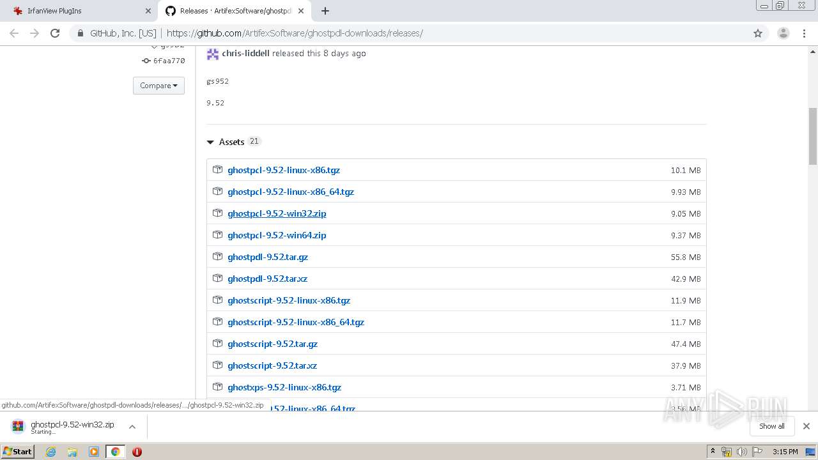Viewport: 818px width, 460px height.
Task: Click package icon beside ghostpdl-9.52.tar.gz
Action: coord(217,256)
